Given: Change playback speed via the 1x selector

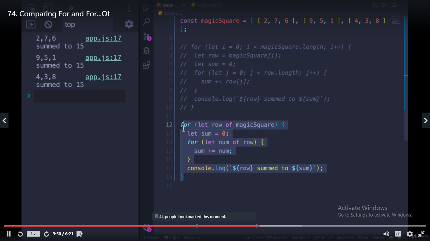Looking at the screenshot, I should point(34,234).
